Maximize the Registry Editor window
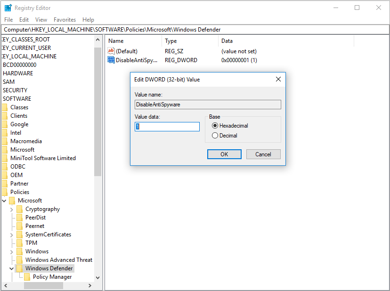The image size is (390, 291). pos(357,8)
